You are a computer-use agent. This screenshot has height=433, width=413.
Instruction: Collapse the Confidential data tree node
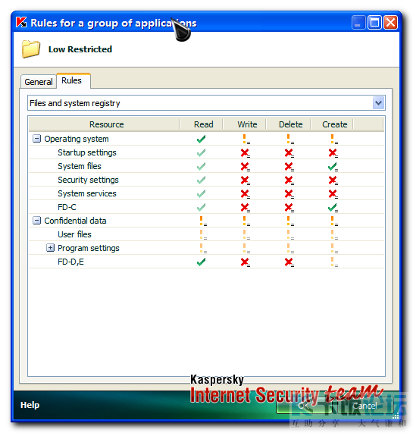(x=36, y=221)
